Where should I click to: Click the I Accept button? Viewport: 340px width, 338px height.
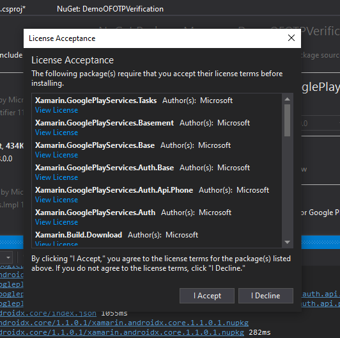[207, 296]
